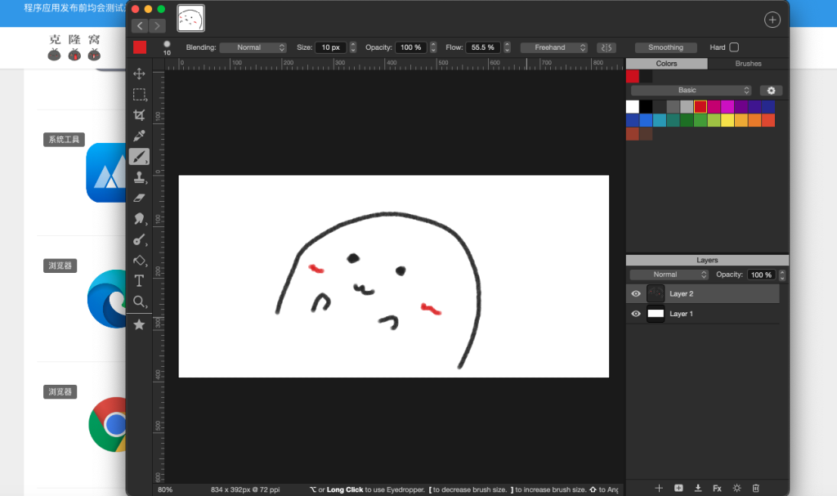Select the Clone Stamp tool
This screenshot has width=837, height=496.
click(x=139, y=177)
